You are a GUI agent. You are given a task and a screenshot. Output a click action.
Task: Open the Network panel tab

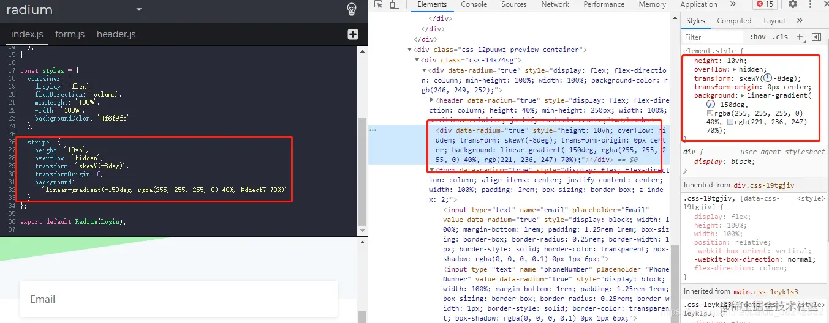[x=555, y=4]
